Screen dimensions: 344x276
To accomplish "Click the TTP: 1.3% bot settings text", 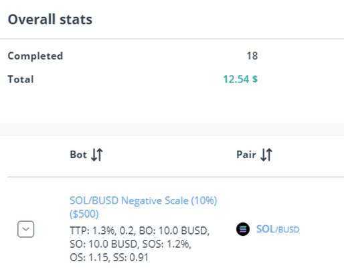I will tap(93, 230).
